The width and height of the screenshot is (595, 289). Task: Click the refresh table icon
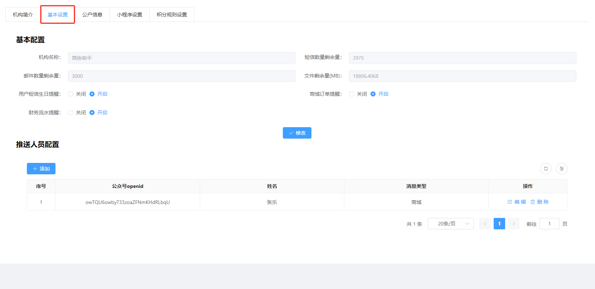pos(546,169)
